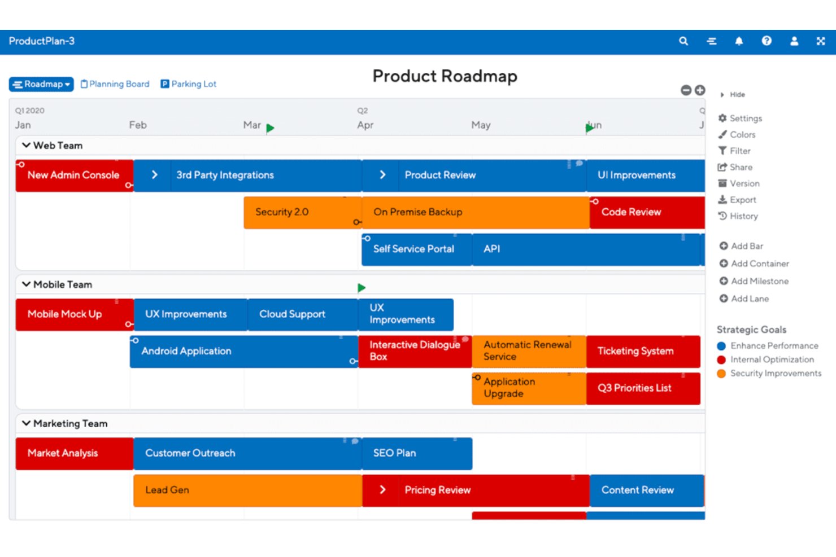
Task: Click the green milestone flag near Mar
Action: [270, 128]
